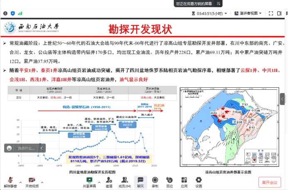
Task: Type in the 说点什么 chat input
Action: (x=26, y=148)
